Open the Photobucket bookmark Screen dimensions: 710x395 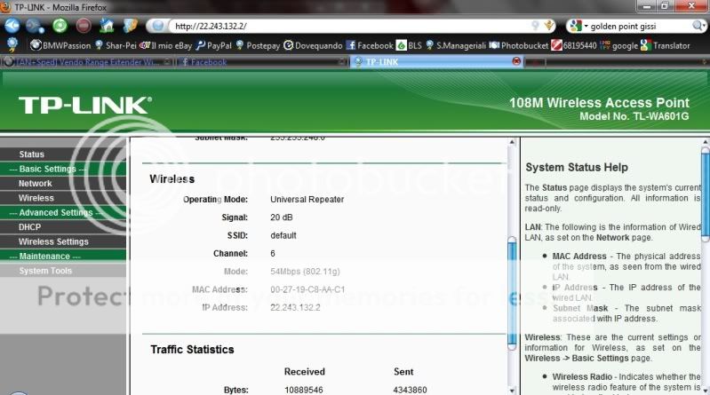pyautogui.click(x=517, y=45)
